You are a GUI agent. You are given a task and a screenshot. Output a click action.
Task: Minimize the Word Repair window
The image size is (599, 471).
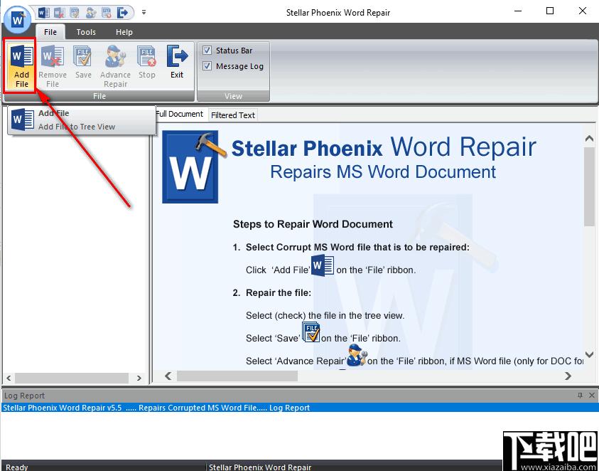click(517, 11)
